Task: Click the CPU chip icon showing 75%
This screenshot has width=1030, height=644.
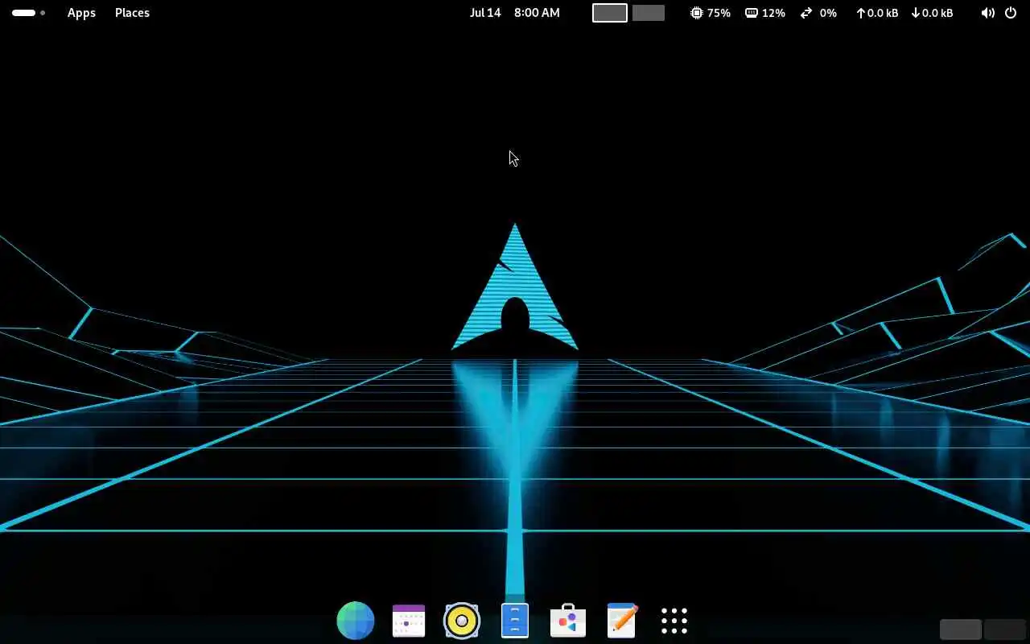Action: point(697,13)
